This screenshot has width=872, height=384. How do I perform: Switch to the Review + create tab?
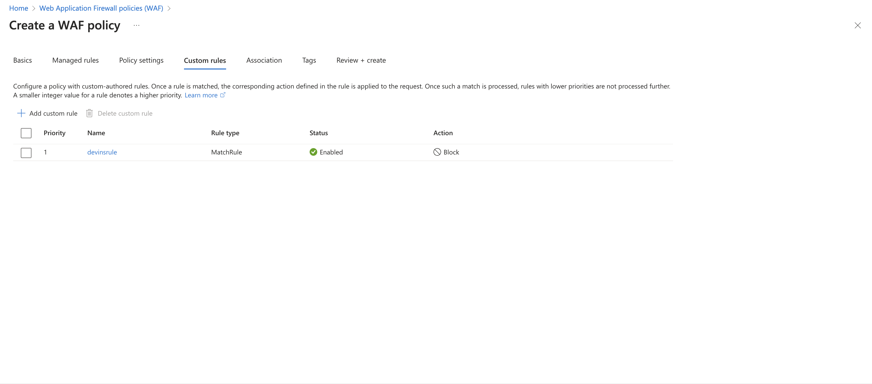(x=361, y=60)
